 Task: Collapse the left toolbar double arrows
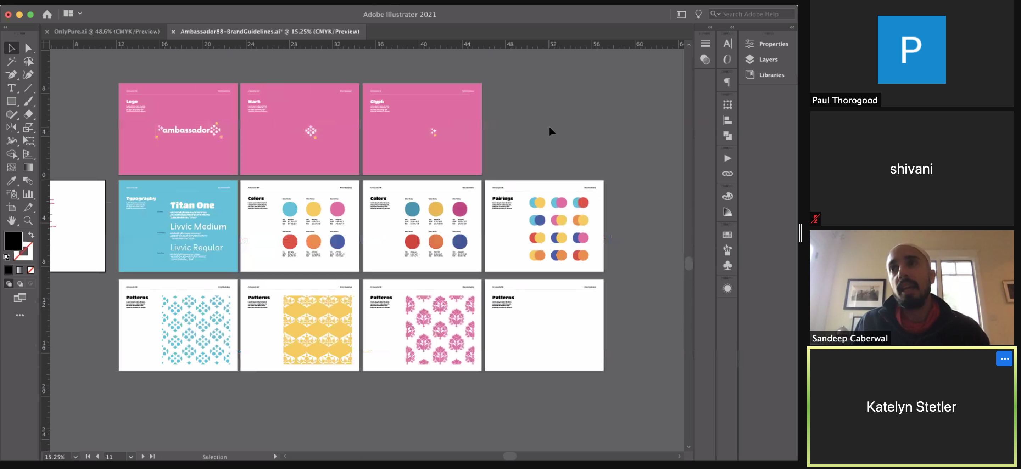[x=5, y=27]
